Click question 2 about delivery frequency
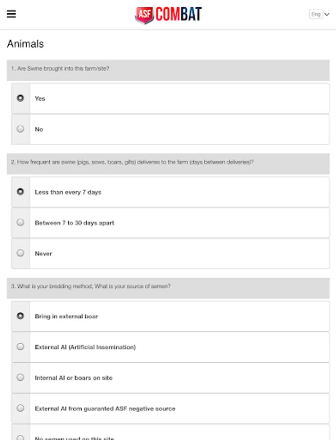This screenshot has width=336, height=440. (x=132, y=162)
